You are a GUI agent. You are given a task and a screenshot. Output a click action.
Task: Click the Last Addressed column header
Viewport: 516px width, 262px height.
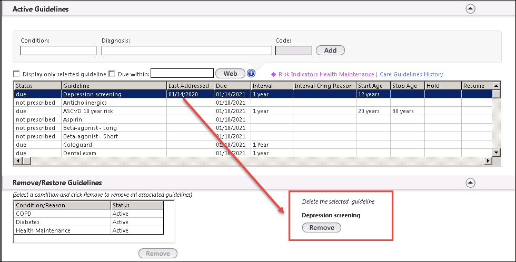(191, 86)
